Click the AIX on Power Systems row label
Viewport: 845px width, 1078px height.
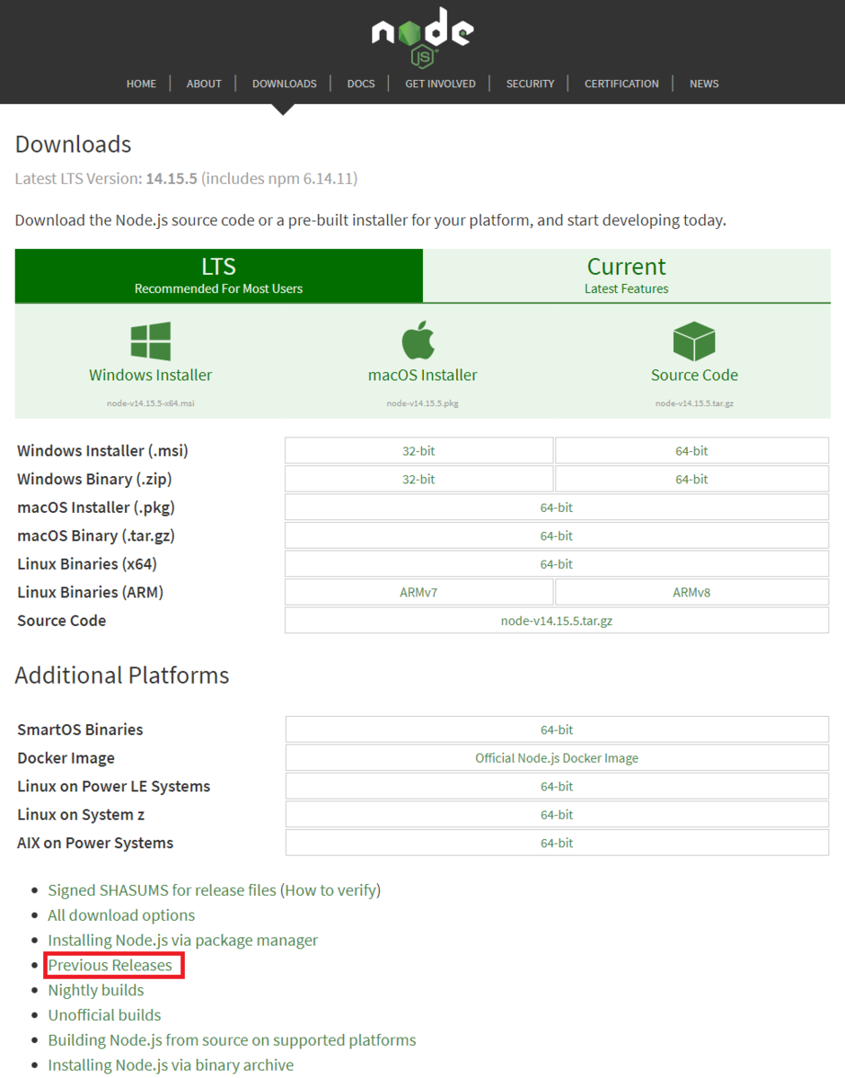coord(95,843)
